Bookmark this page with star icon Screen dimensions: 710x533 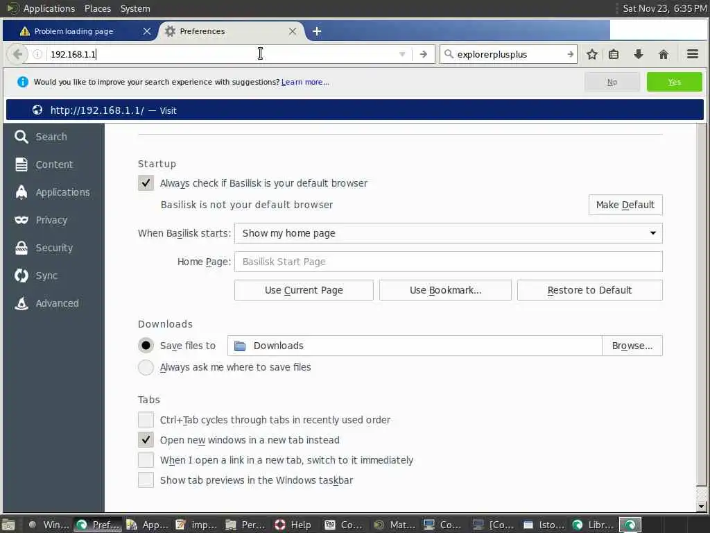point(592,54)
